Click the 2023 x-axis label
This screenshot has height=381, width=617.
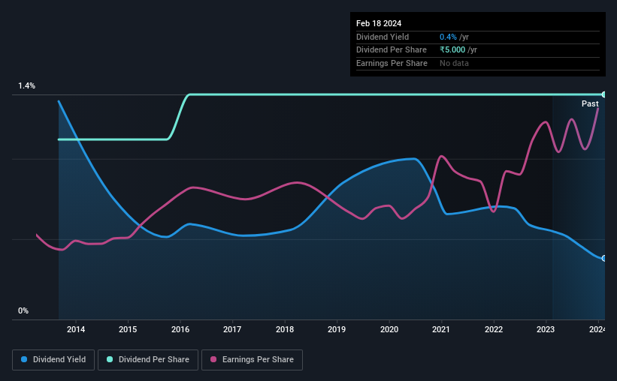coord(546,329)
